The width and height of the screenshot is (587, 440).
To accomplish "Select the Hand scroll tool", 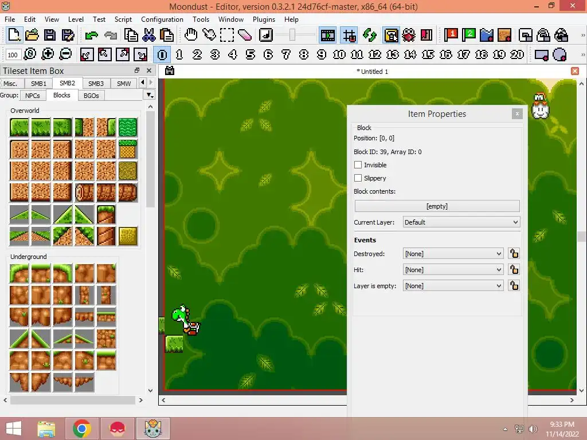I will [x=191, y=35].
